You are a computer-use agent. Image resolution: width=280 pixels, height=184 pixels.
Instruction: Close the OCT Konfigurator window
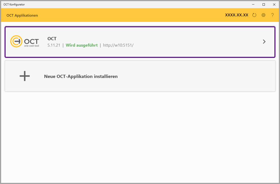pos(274,5)
